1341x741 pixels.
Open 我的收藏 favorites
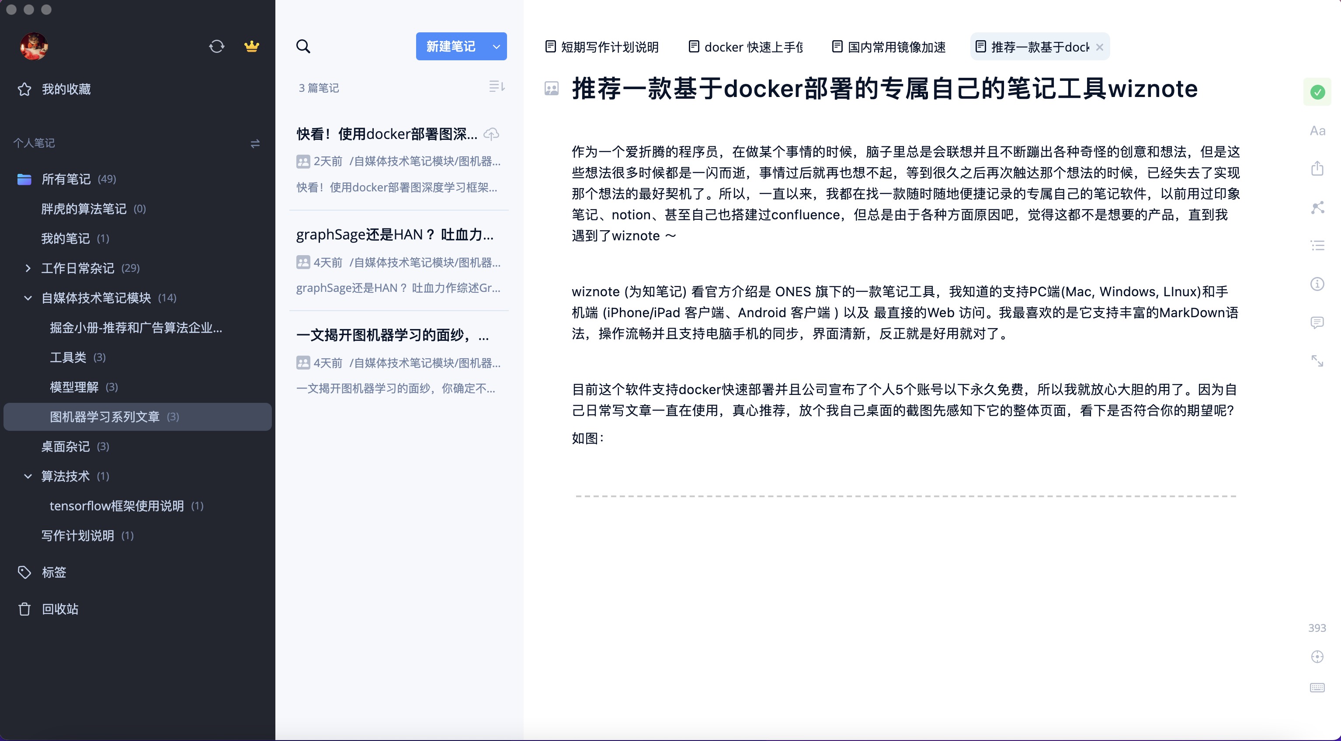coord(66,89)
